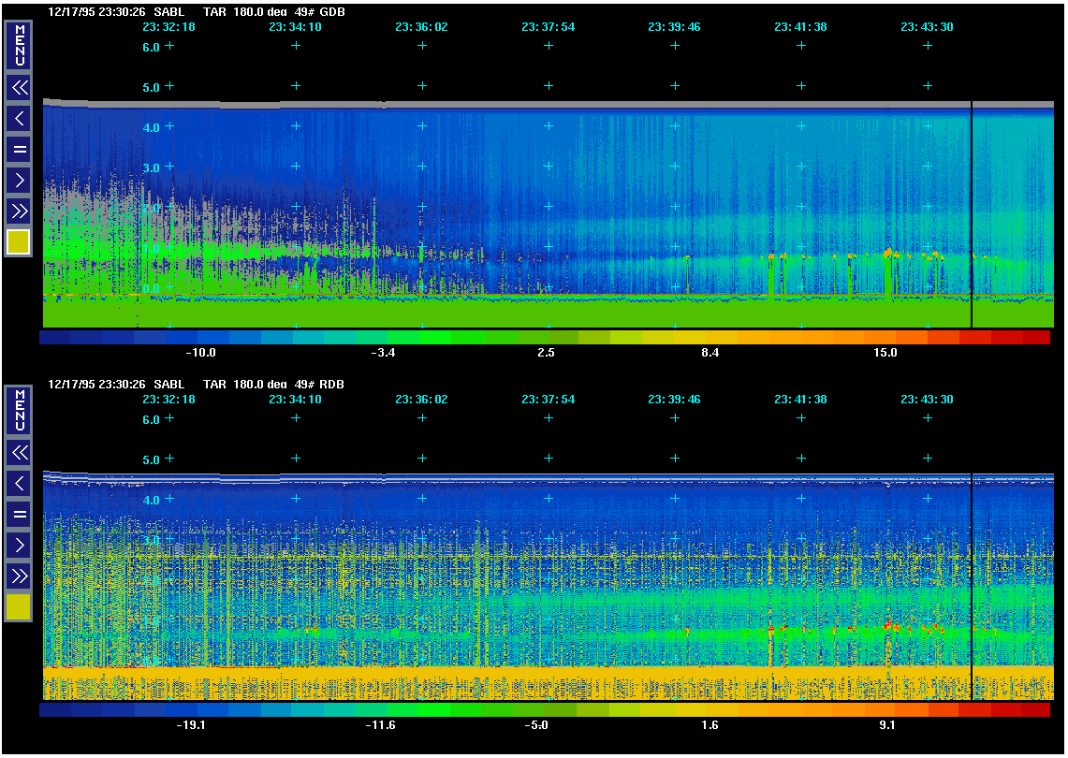Click the equals sign button in the upper panel
This screenshot has height=758, width=1068.
coord(19,149)
